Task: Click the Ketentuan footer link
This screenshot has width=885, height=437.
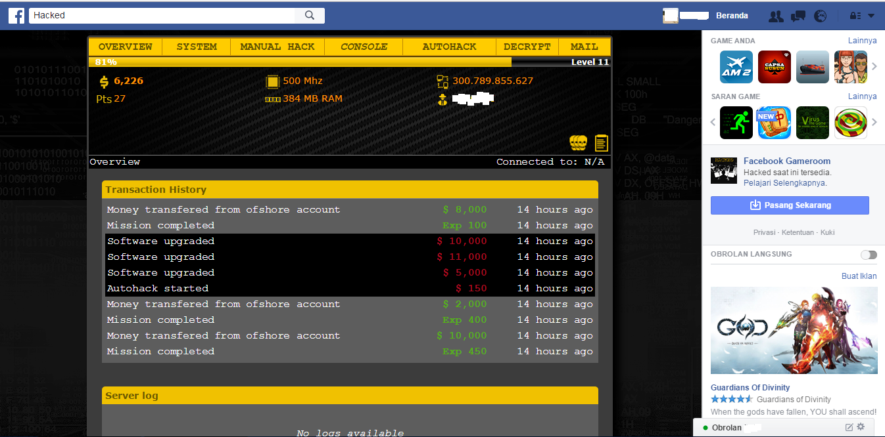Action: pos(797,232)
